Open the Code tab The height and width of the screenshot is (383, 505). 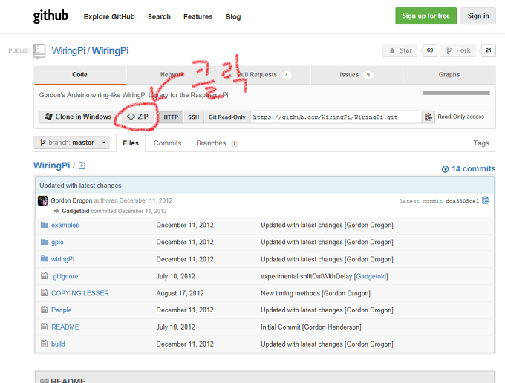[80, 75]
